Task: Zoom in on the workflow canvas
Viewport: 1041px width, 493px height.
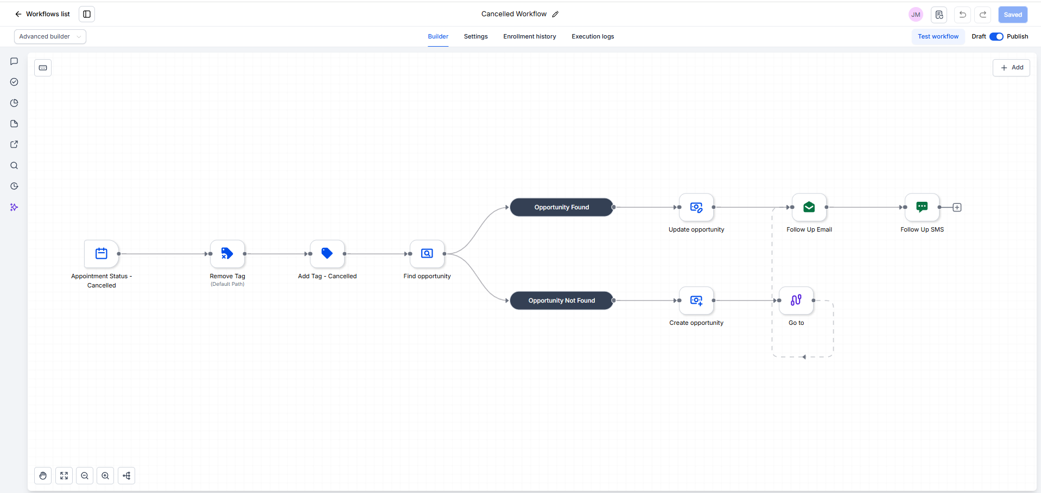Action: pos(105,476)
